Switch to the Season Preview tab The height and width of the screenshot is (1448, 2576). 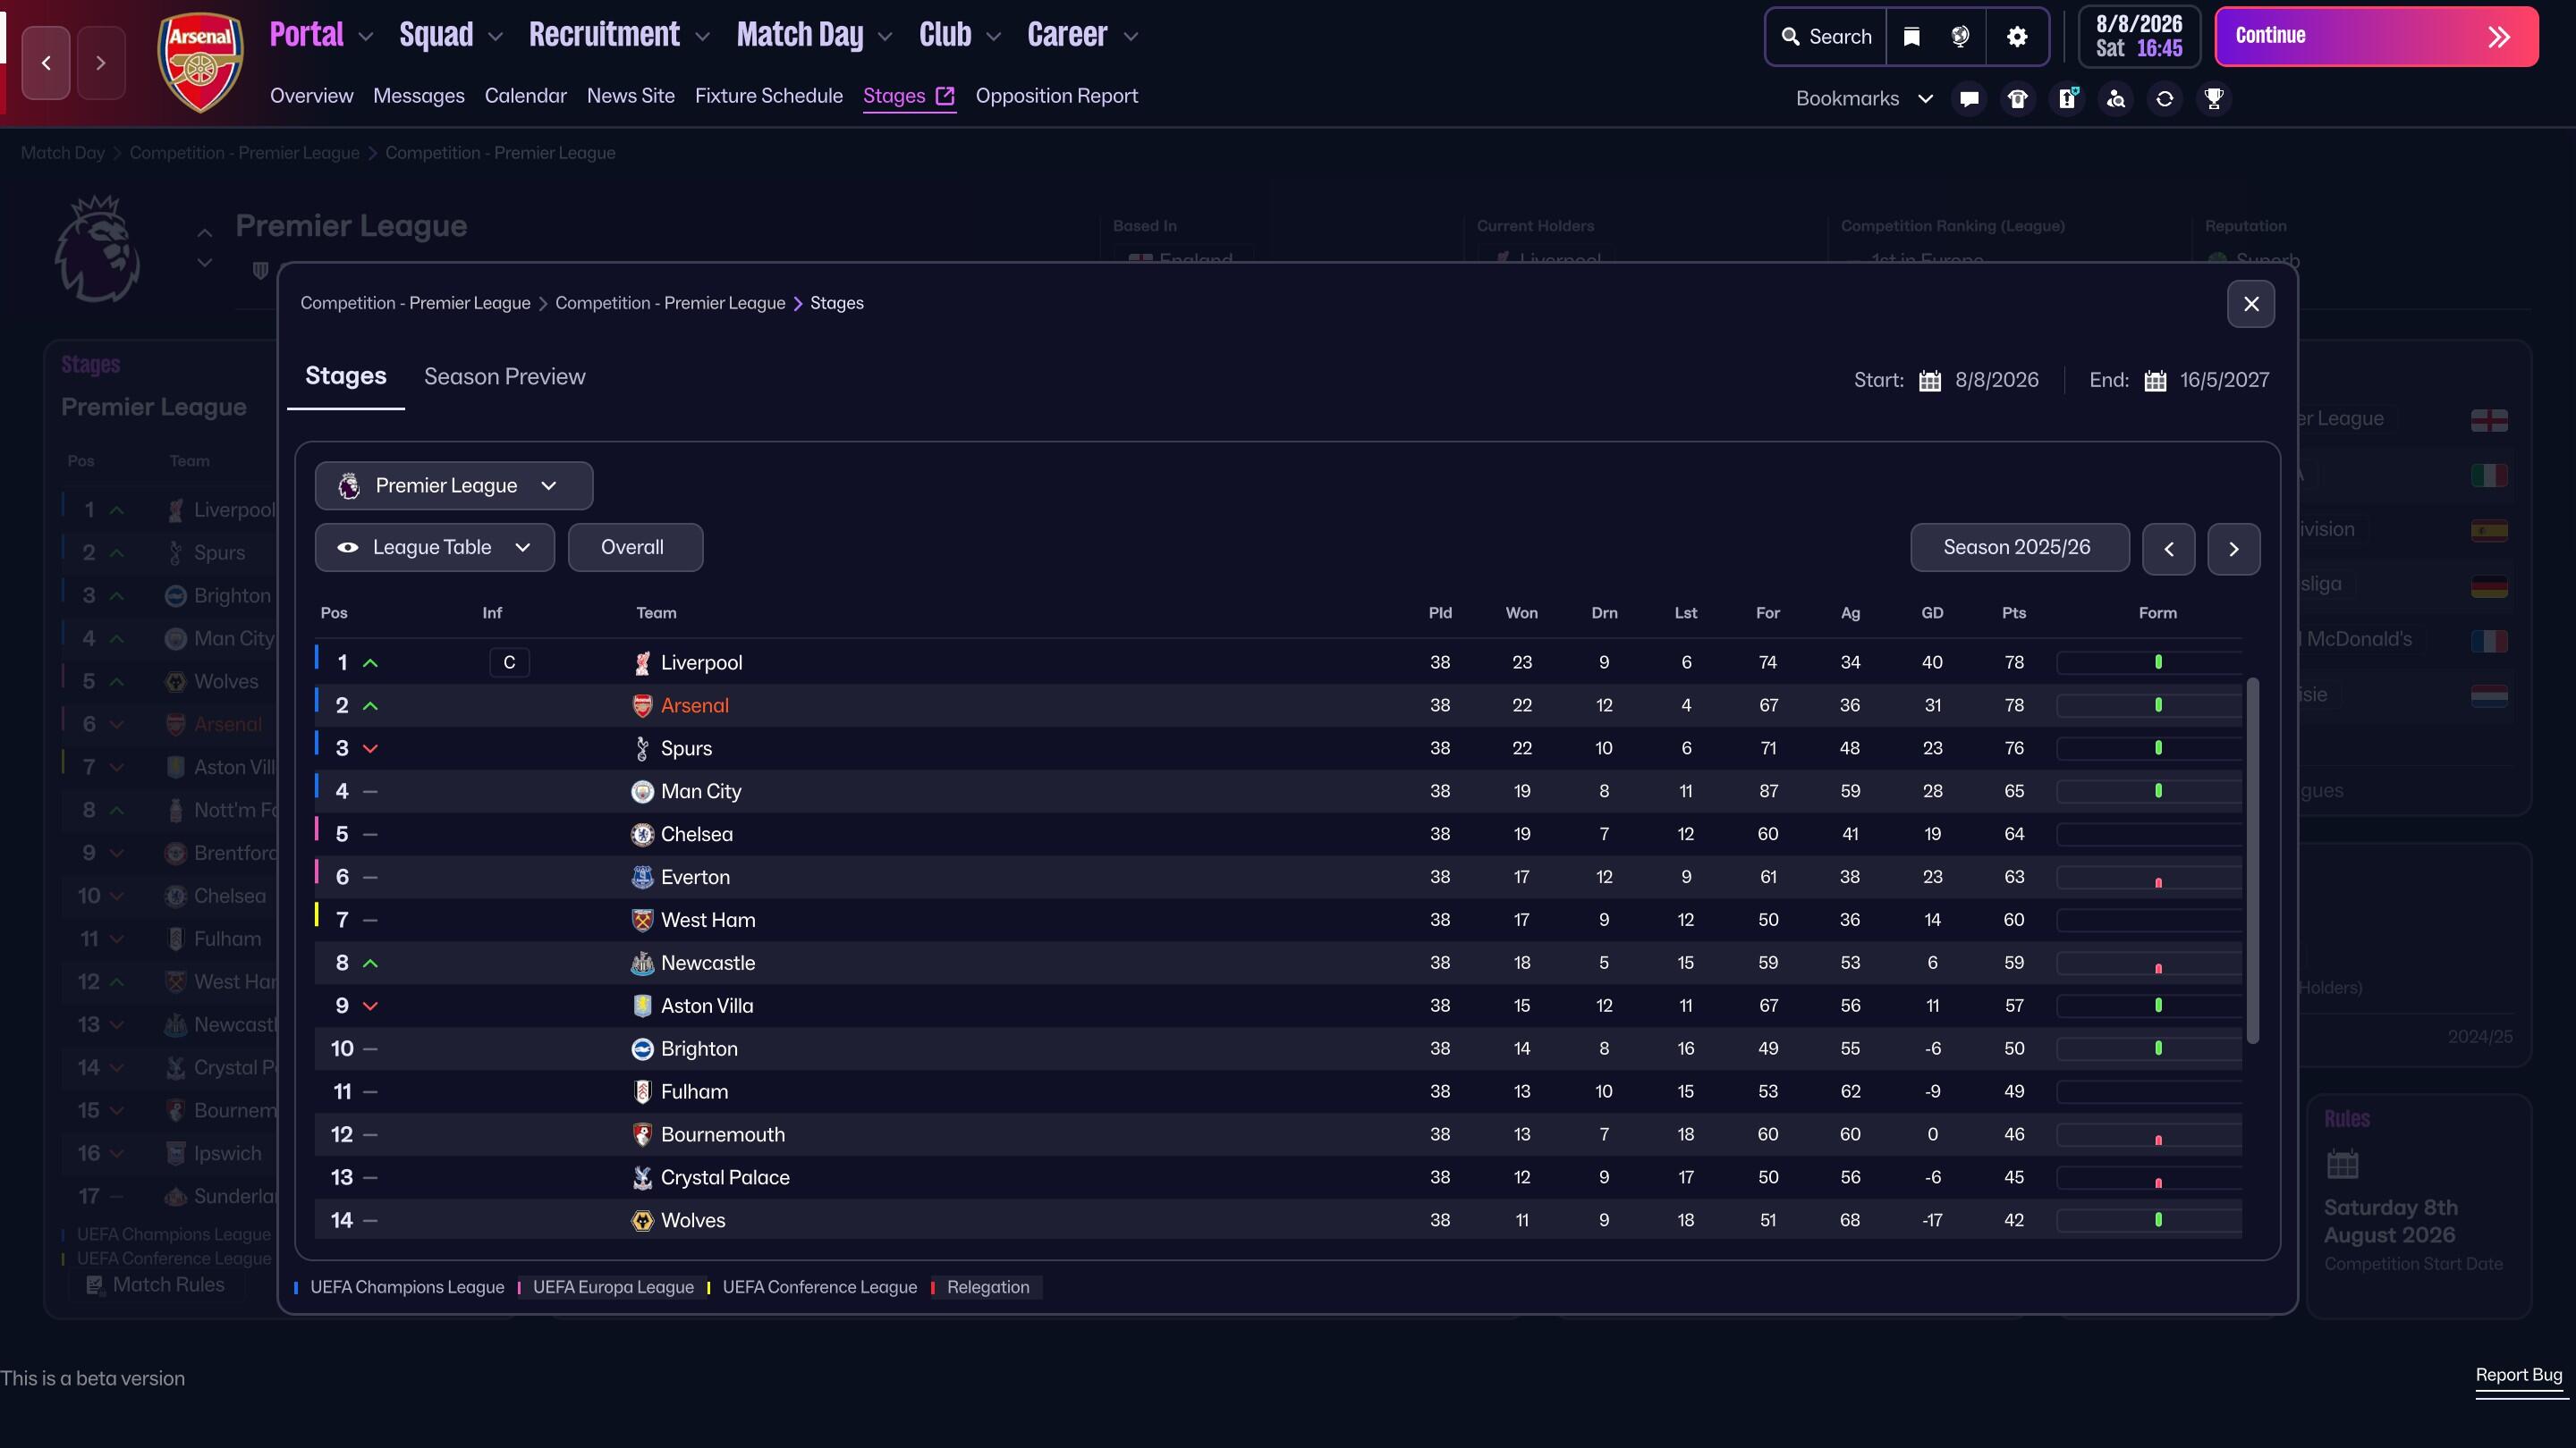(504, 376)
